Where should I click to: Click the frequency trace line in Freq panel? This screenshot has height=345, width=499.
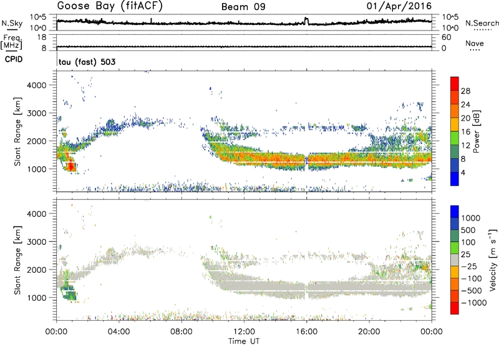point(244,47)
